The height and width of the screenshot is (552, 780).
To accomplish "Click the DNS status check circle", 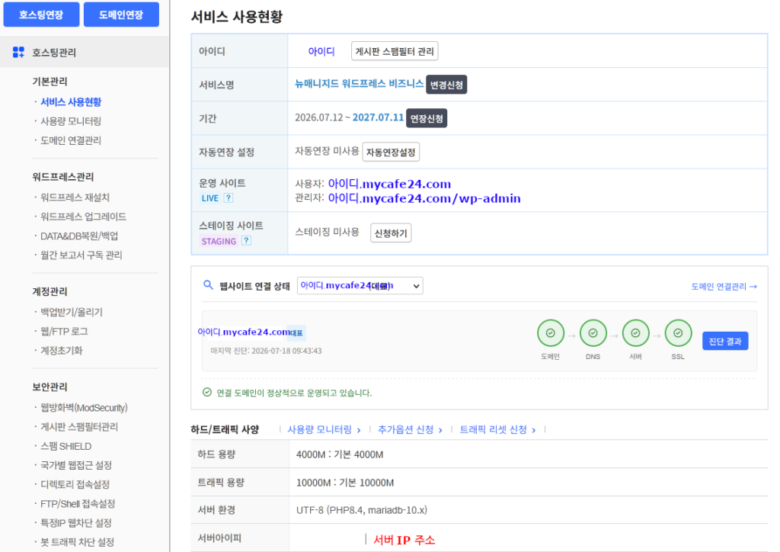I will pyautogui.click(x=593, y=333).
